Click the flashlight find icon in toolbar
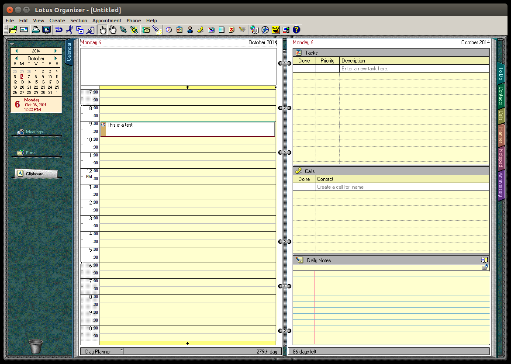Screen dimensions: 511x364 point(156,30)
